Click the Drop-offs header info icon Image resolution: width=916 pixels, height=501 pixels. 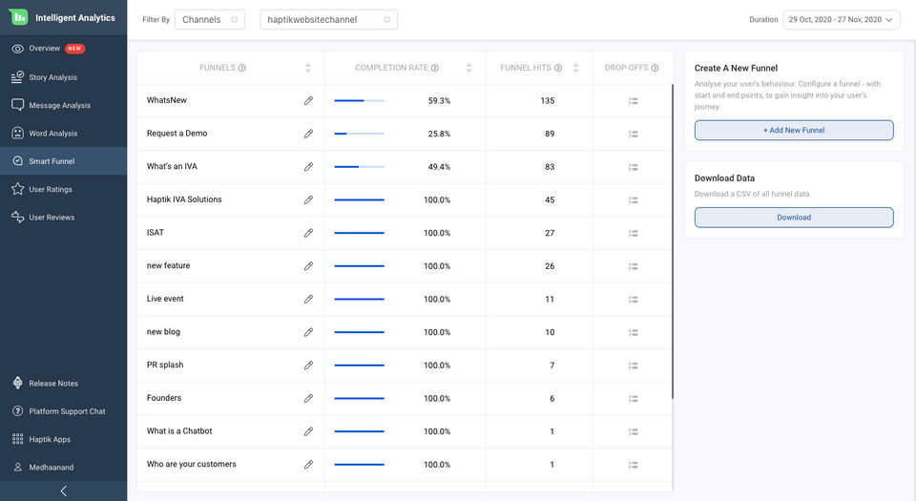click(655, 68)
